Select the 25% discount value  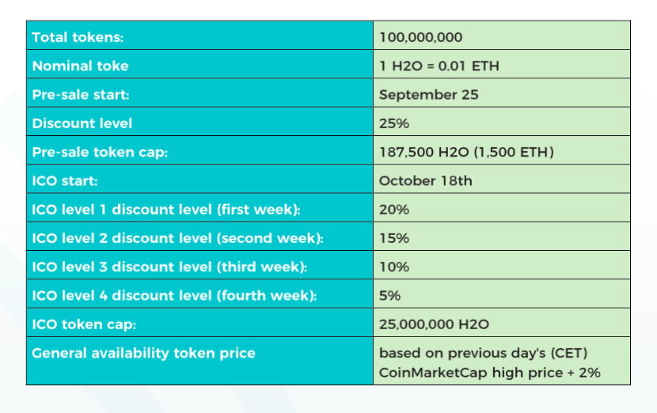pyautogui.click(x=393, y=123)
